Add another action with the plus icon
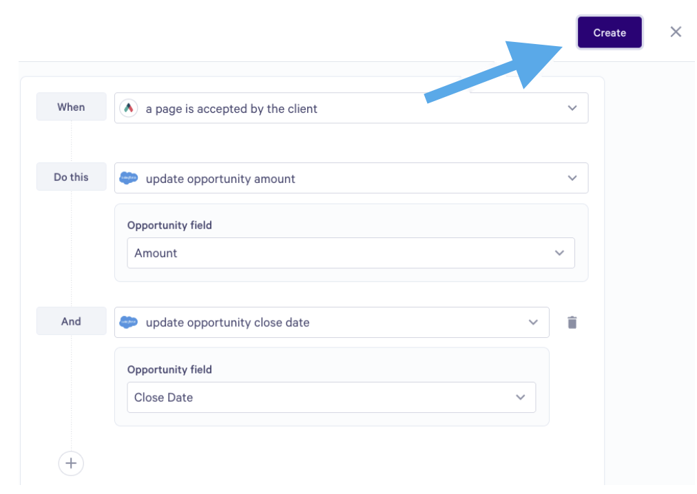 tap(71, 463)
